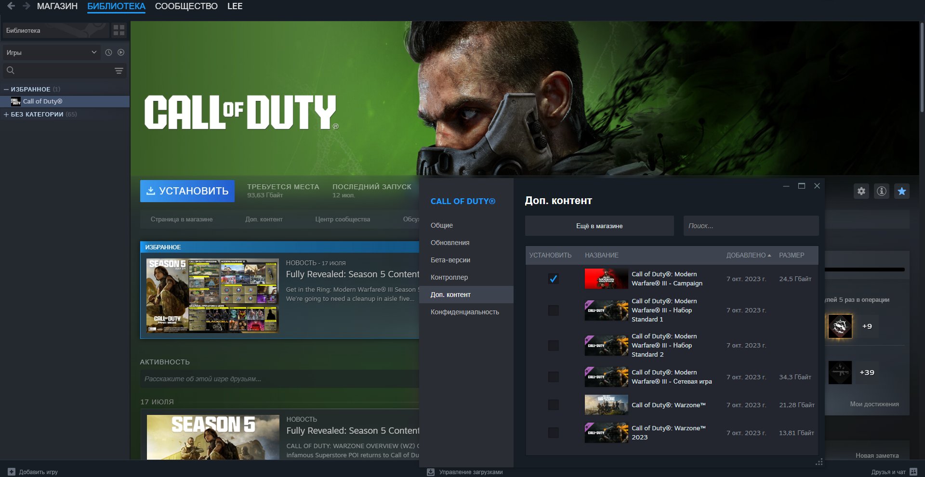Screen dimensions: 925x477
Task: Click the Call of Duty game icon in sidebar
Action: point(15,102)
